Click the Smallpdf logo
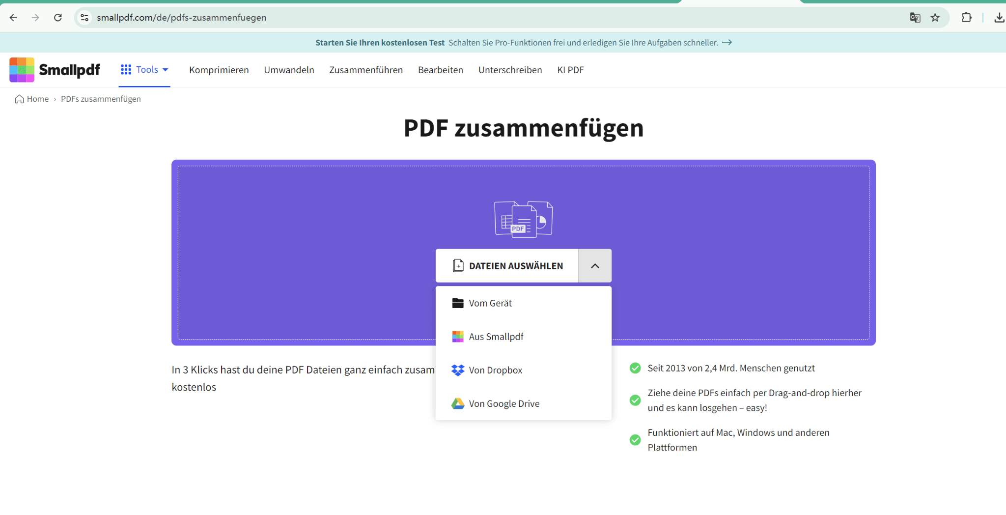 point(55,70)
